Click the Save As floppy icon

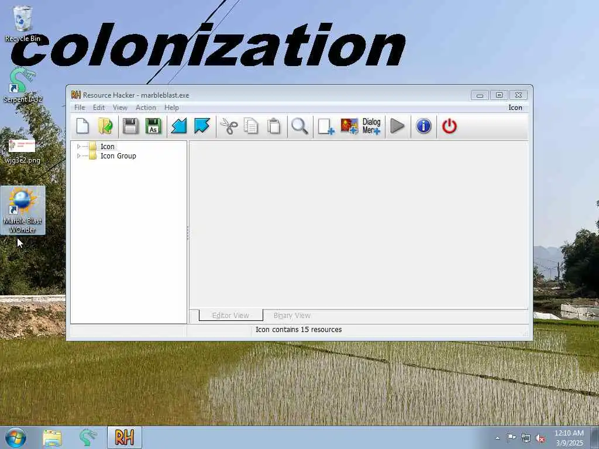coord(153,126)
